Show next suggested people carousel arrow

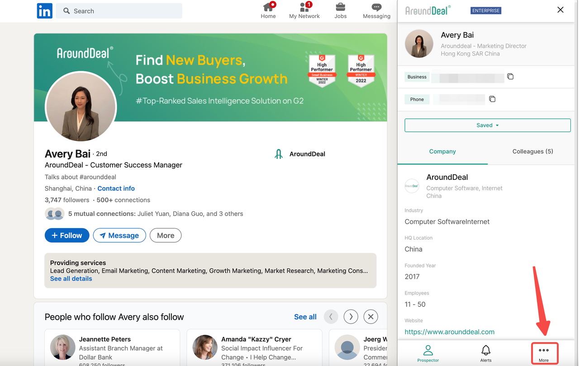click(x=351, y=317)
